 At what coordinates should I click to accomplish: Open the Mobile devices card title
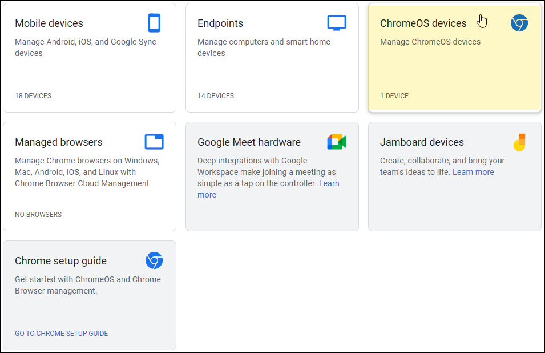click(49, 23)
